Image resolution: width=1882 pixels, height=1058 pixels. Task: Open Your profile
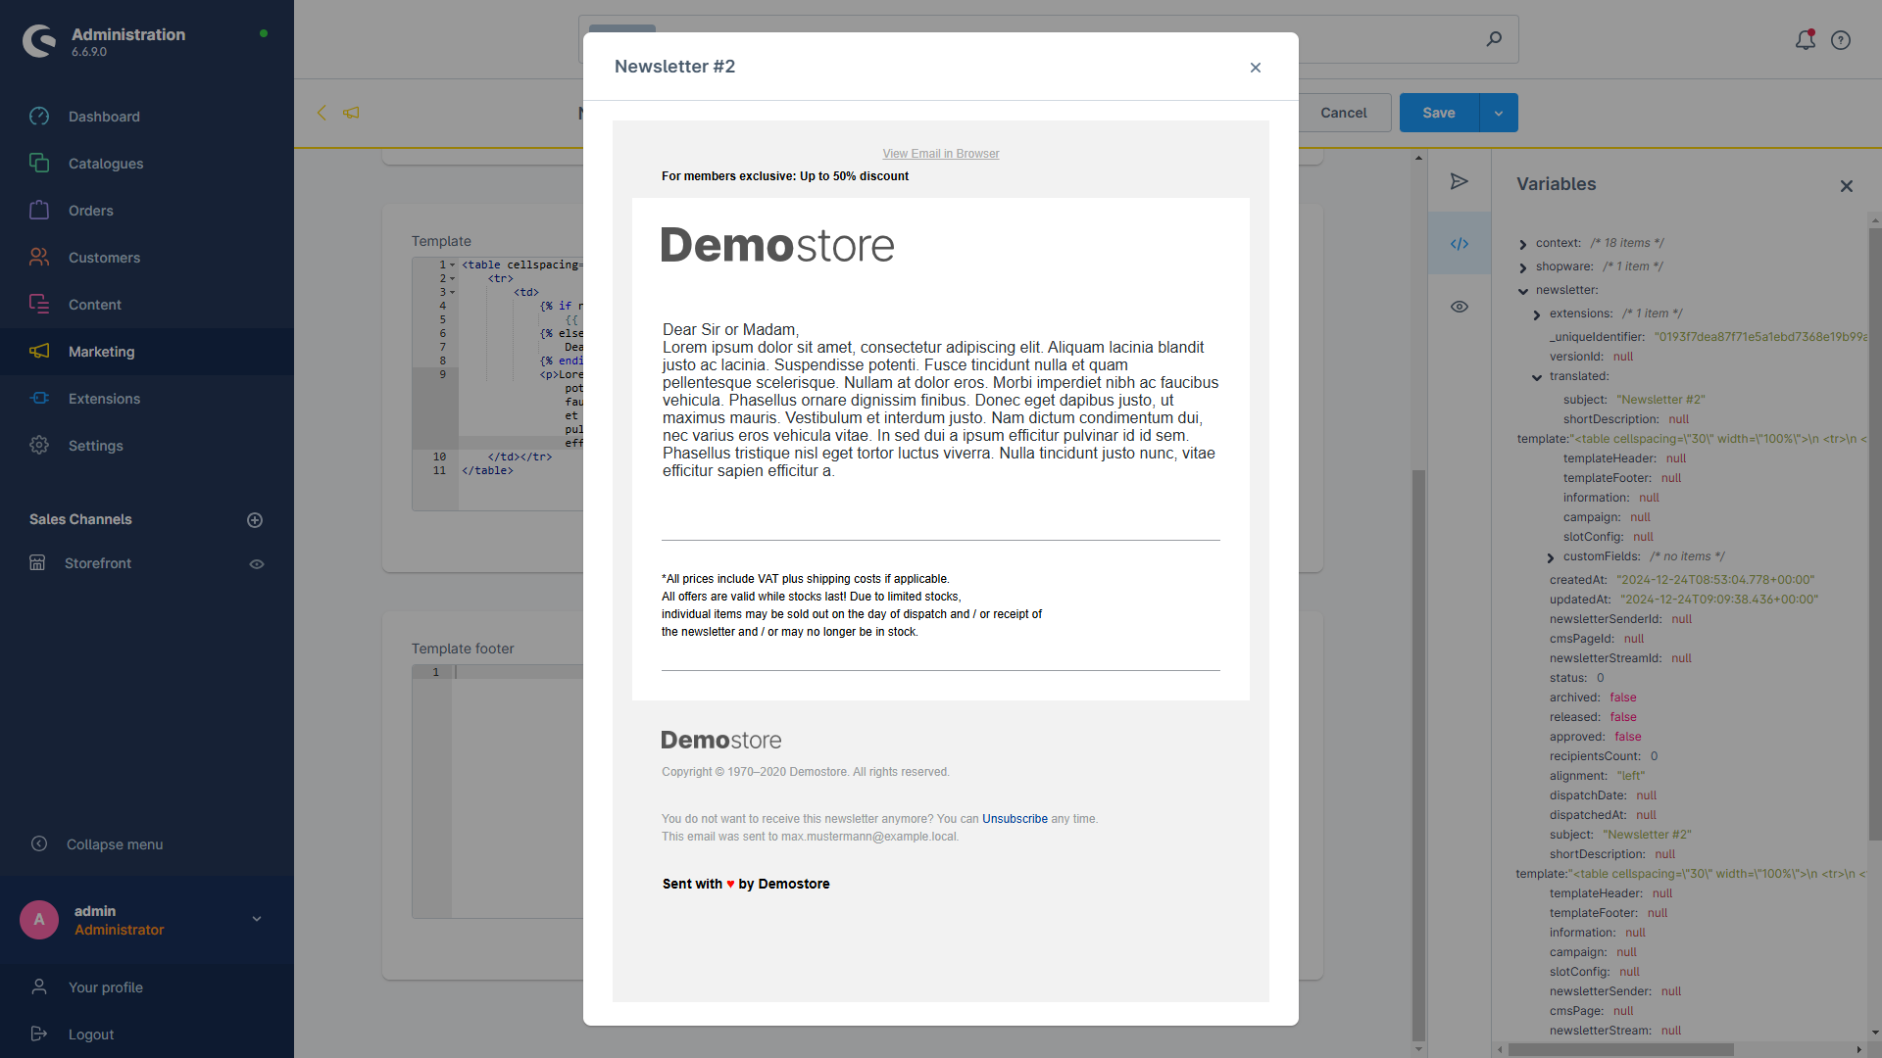coord(106,987)
